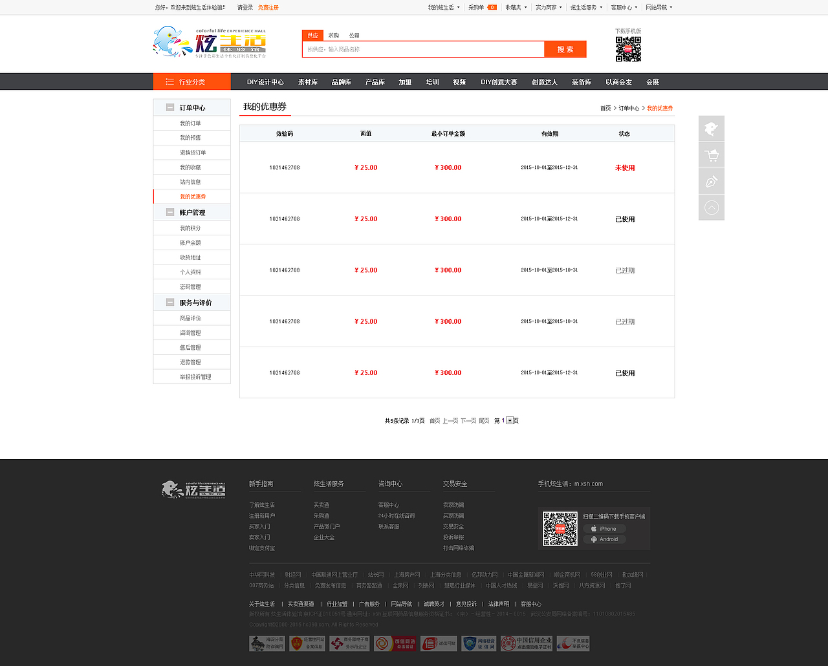Viewport: 828px width, 666px height.
Task: Open DIY设计中心 in the navigation bar
Action: 265,81
